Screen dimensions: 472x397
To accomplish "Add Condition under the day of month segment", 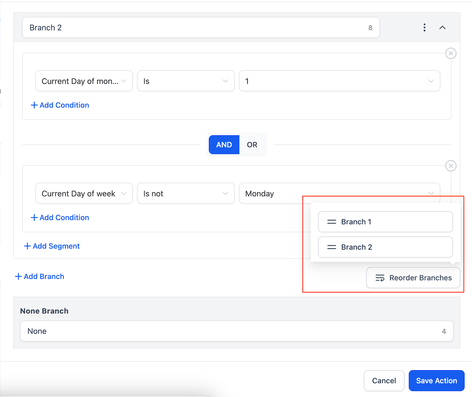I will tap(60, 105).
